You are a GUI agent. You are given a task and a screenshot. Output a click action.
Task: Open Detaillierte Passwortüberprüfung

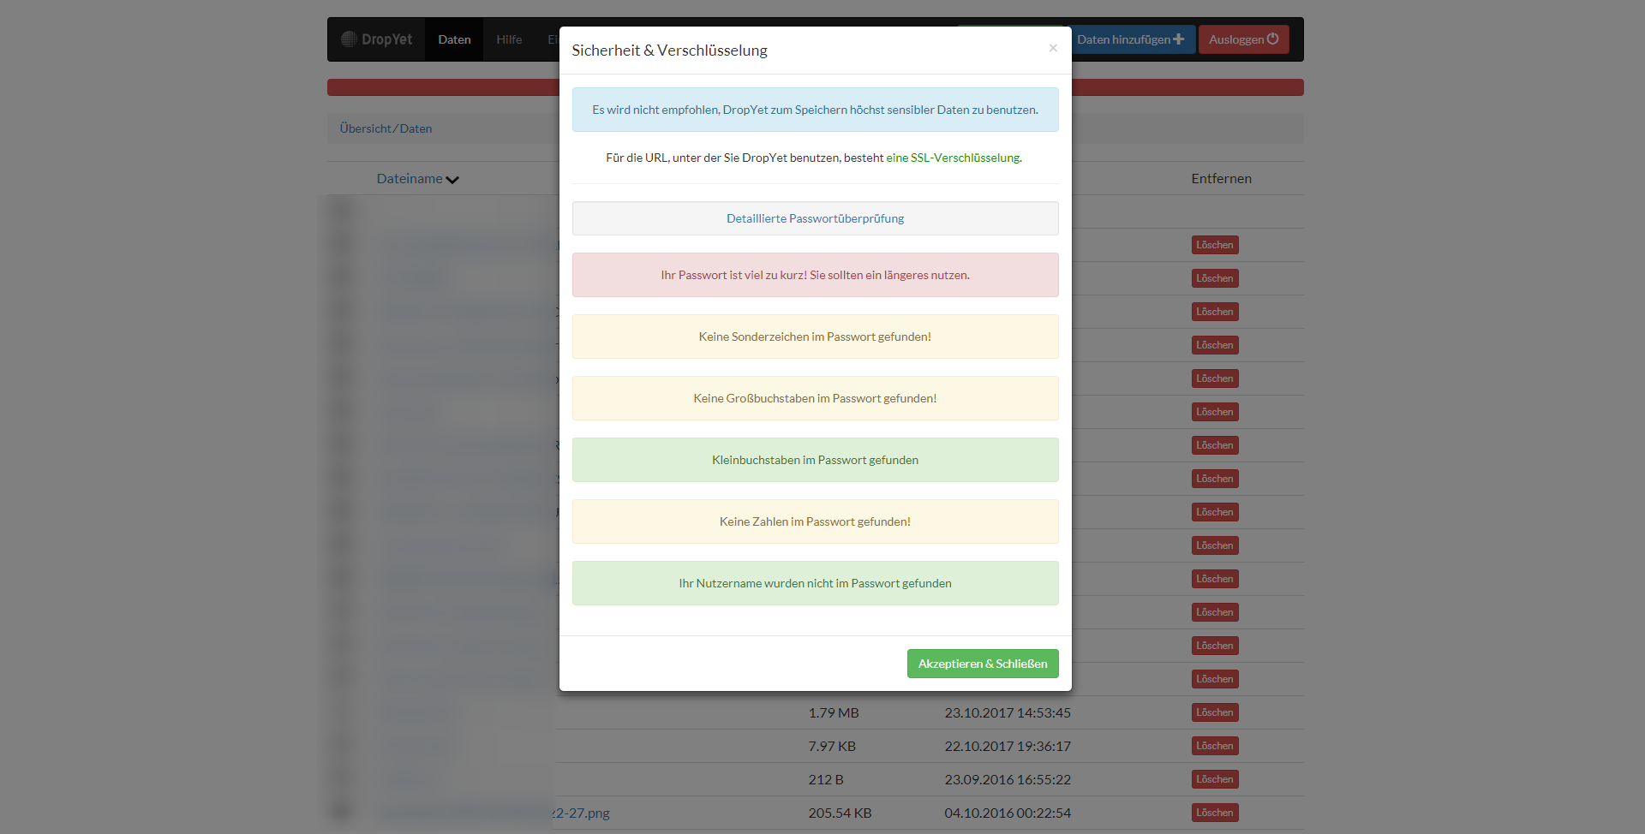(x=815, y=218)
